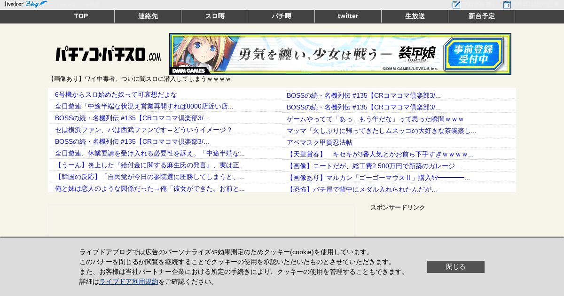Open link 【うーん】炎上した『給付金に関する麻生氏の発言』
The width and height of the screenshot is (564, 296).
tap(150, 165)
